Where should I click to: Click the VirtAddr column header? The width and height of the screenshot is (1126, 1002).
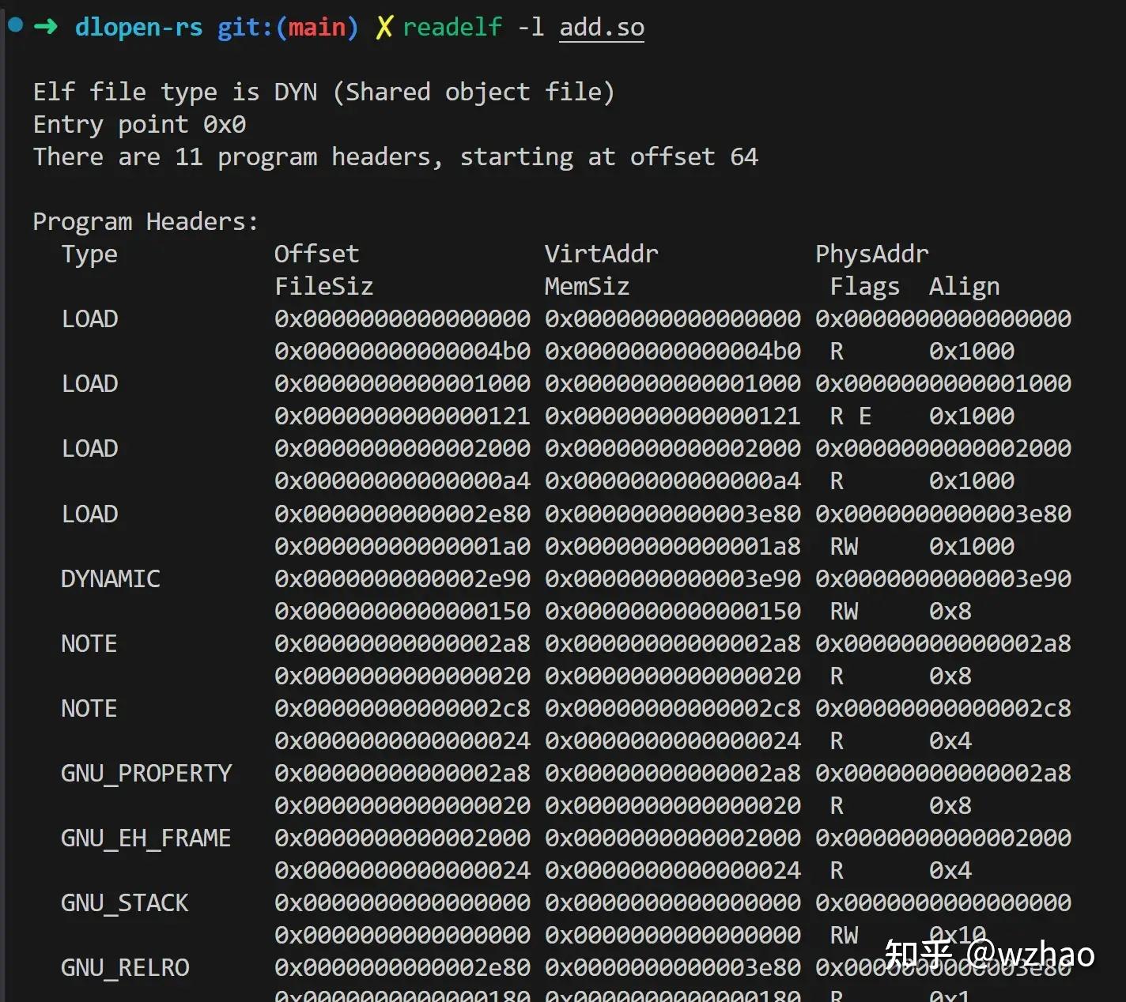[x=601, y=254]
